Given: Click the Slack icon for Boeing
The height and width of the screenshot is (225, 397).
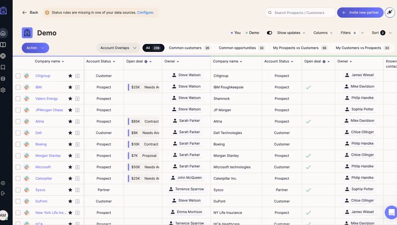Looking at the screenshot, I should [26, 144].
